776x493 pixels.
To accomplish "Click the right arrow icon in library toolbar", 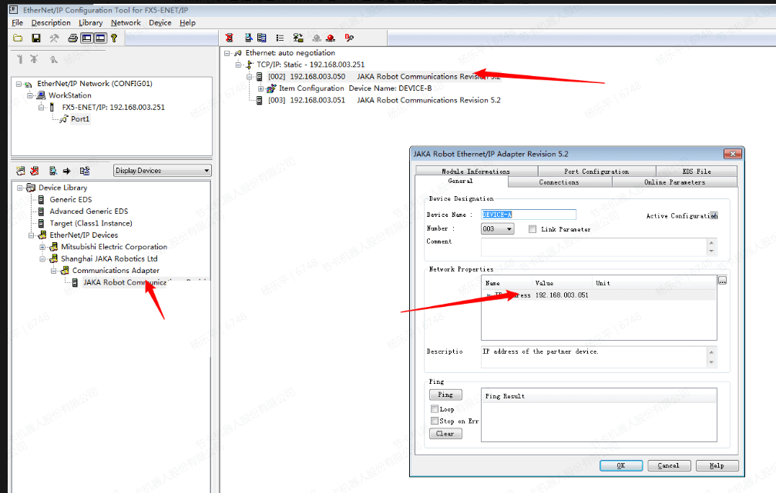I will click(x=67, y=171).
